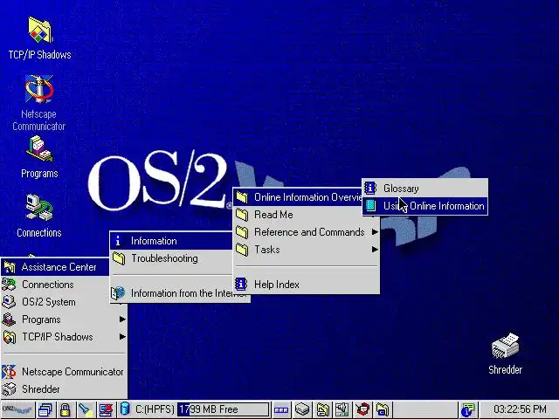
Task: Click the Read Me folder icon
Action: pos(242,215)
